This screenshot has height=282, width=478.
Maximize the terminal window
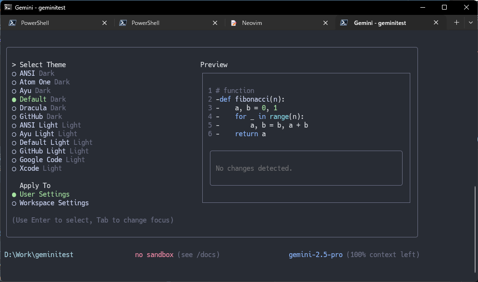click(444, 7)
